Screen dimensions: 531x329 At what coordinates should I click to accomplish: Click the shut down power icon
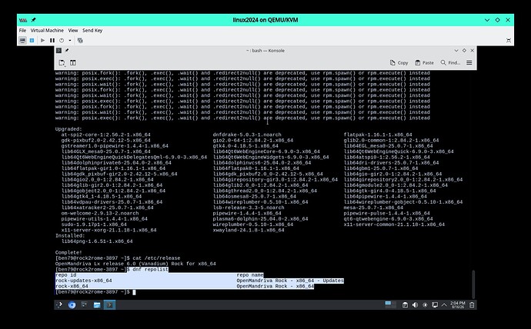(x=62, y=41)
